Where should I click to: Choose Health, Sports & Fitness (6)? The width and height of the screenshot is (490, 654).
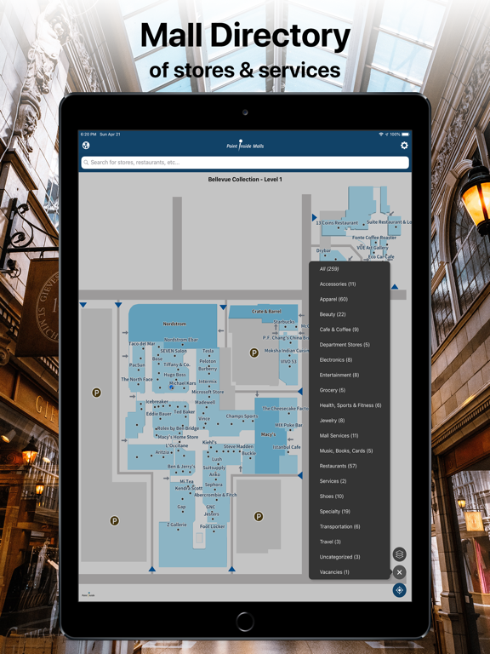pyautogui.click(x=350, y=405)
